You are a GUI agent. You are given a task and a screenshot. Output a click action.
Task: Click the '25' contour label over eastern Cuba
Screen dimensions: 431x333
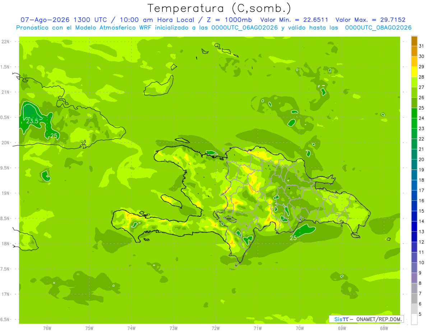(54, 135)
